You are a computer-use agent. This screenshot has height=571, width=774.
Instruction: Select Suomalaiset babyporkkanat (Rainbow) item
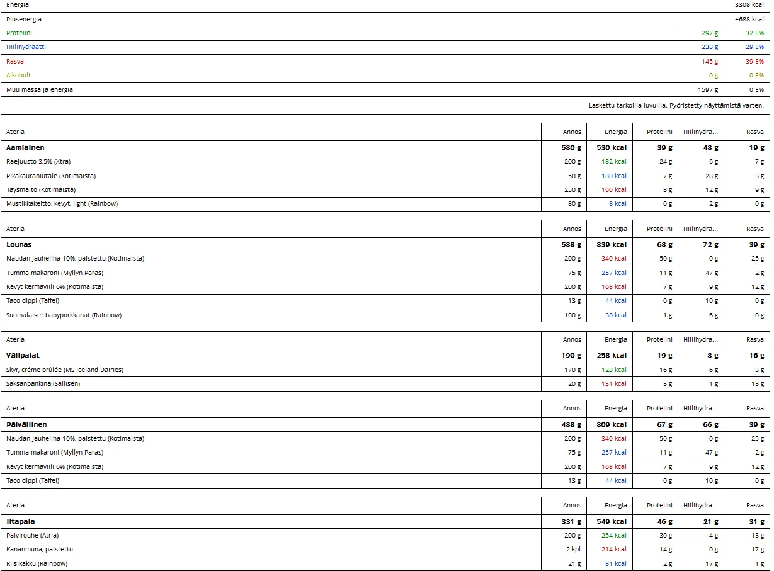[x=64, y=315]
